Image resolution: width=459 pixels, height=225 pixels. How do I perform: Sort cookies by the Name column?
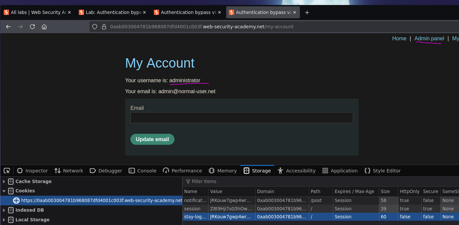click(x=195, y=191)
